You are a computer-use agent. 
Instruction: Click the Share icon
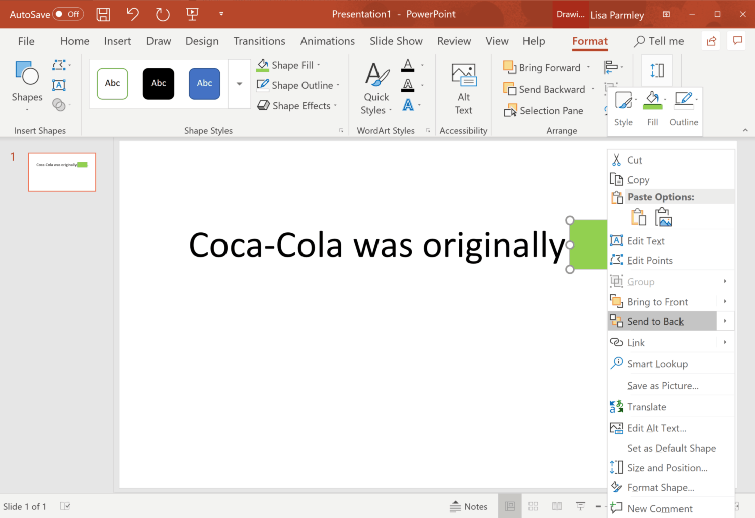click(x=711, y=41)
